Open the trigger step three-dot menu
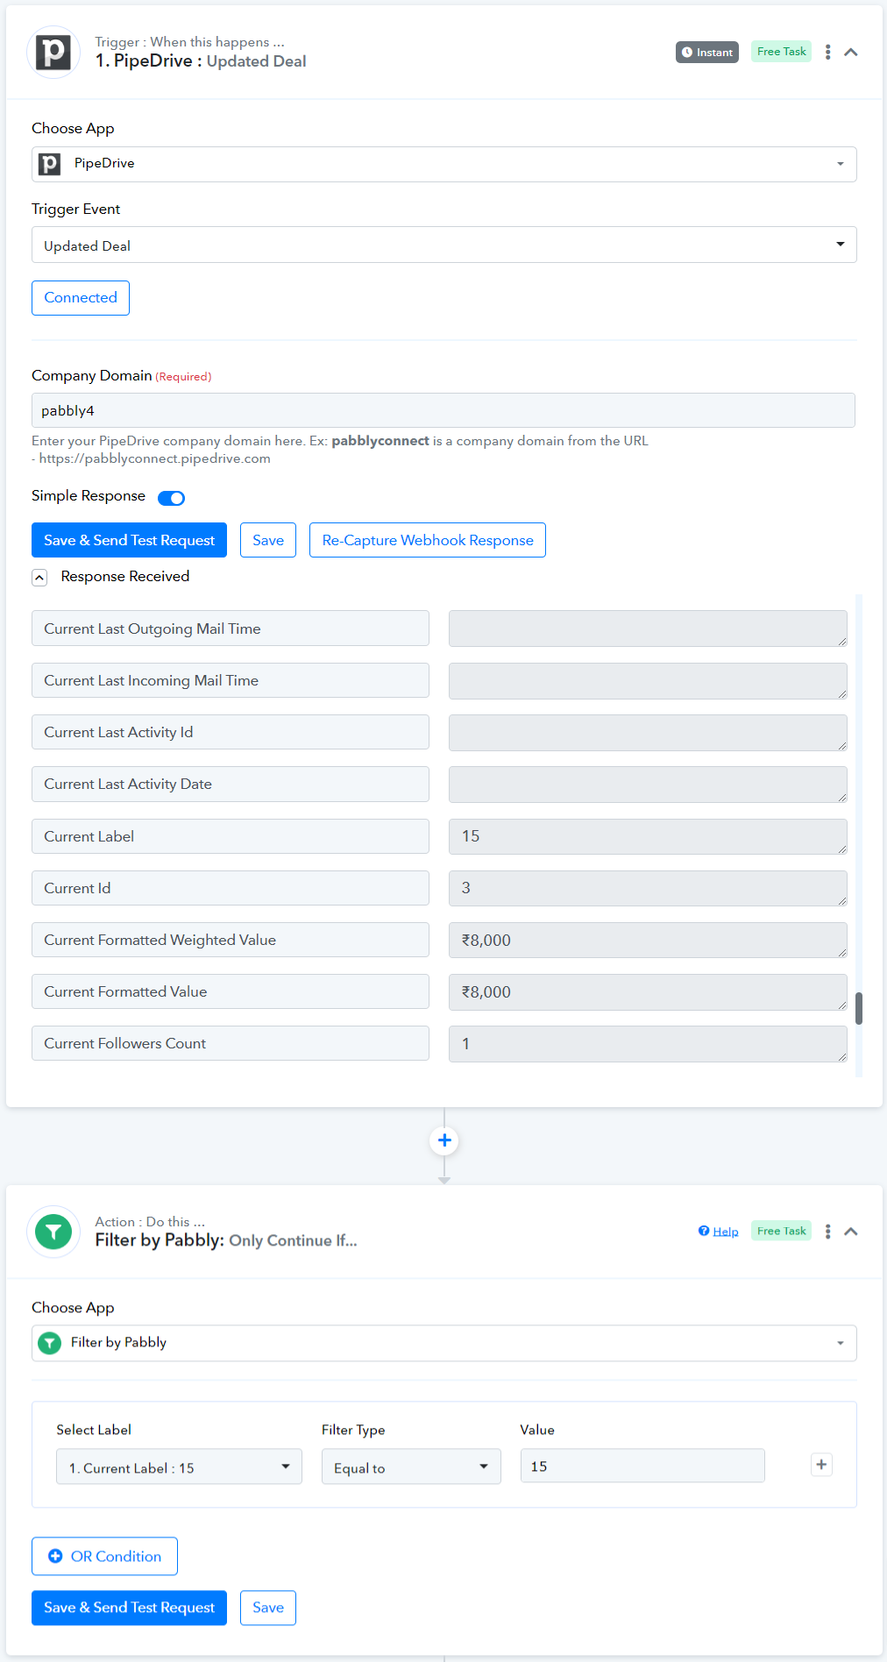Screen dimensions: 887x1662 tap(827, 53)
